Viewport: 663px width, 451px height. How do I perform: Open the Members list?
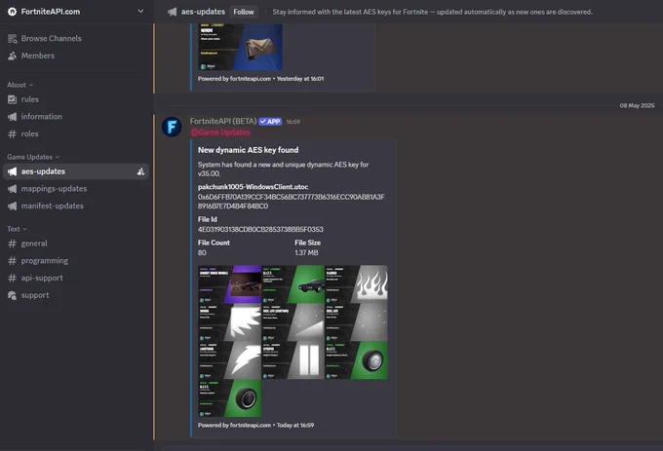click(38, 56)
